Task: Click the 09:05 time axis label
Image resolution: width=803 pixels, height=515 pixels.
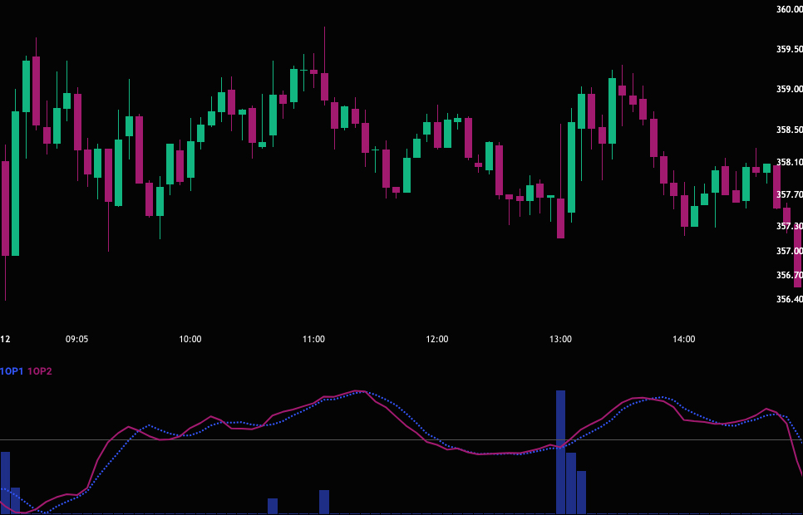Action: [76, 339]
